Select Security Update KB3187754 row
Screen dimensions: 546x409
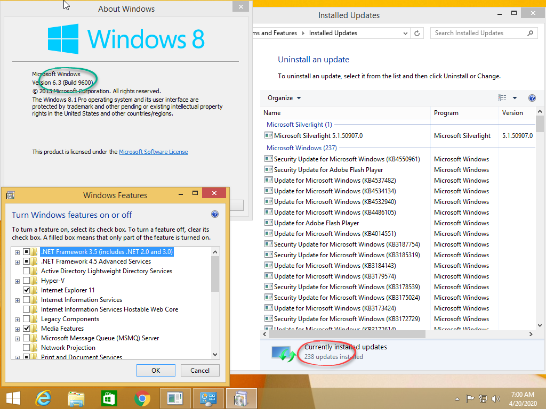pos(398,244)
